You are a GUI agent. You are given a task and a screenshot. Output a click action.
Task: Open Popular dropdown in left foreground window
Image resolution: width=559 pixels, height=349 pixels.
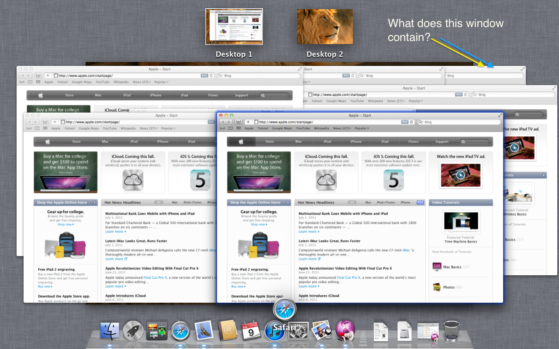coord(168,128)
